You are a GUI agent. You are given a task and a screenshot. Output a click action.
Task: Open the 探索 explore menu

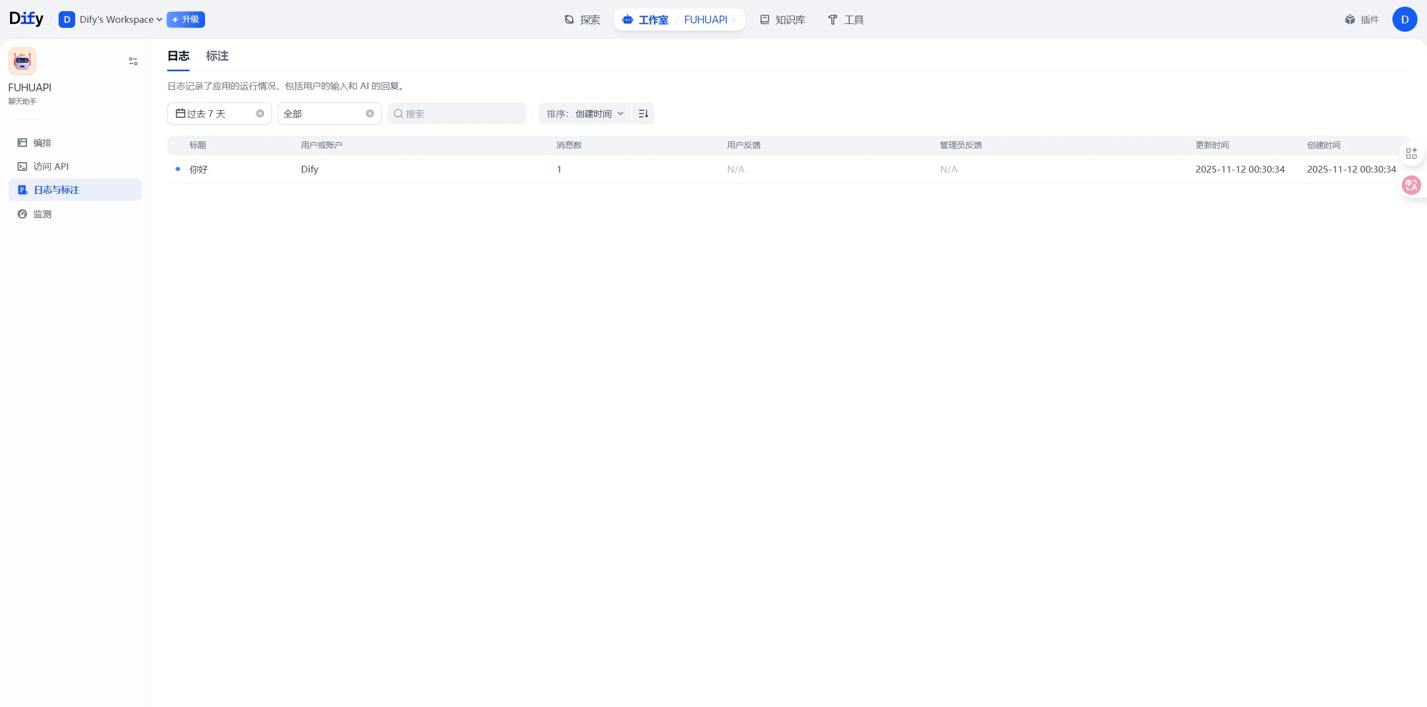coord(583,19)
